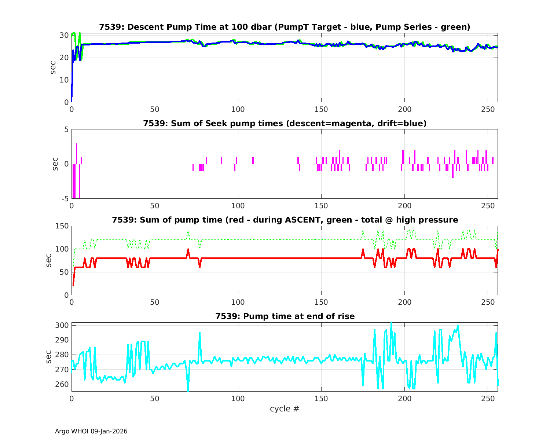This screenshot has height=440, width=550.
Task: Click the cyan spike near cycle 77
Action: pos(200,333)
